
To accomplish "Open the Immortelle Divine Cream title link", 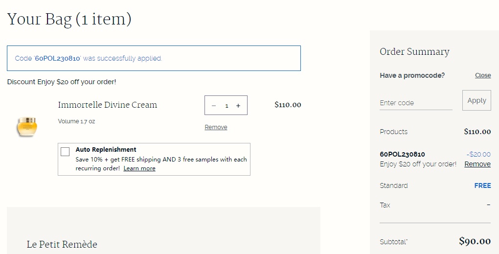I will pyautogui.click(x=108, y=105).
